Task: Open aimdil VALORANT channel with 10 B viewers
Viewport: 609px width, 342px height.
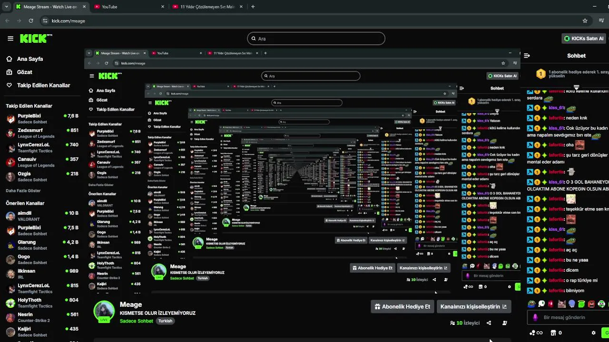Action: coord(42,216)
